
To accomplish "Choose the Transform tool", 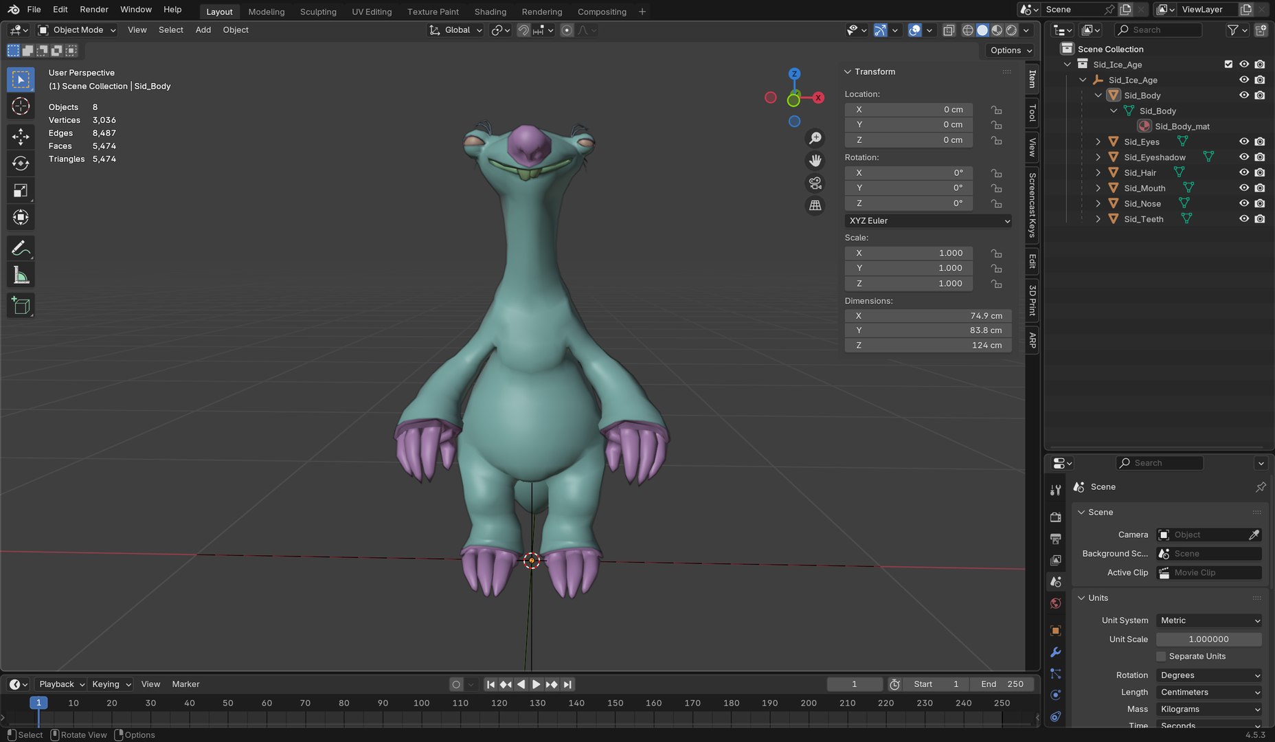I will pyautogui.click(x=21, y=218).
